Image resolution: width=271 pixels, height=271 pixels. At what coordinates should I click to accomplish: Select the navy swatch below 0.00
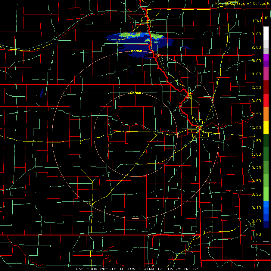(x=266, y=224)
